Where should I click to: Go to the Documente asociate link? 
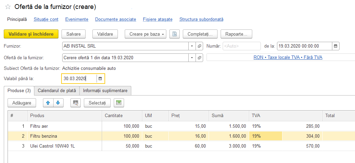point(116,20)
